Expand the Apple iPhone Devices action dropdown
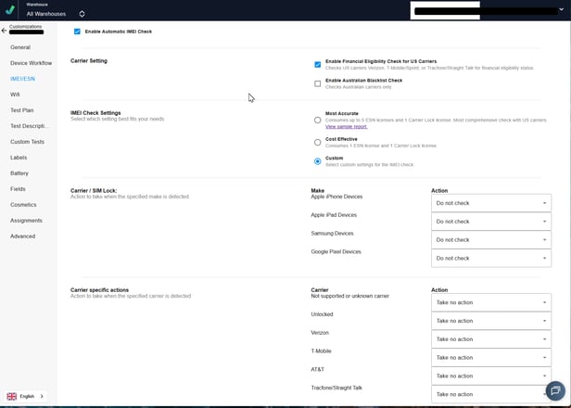 tap(491, 203)
